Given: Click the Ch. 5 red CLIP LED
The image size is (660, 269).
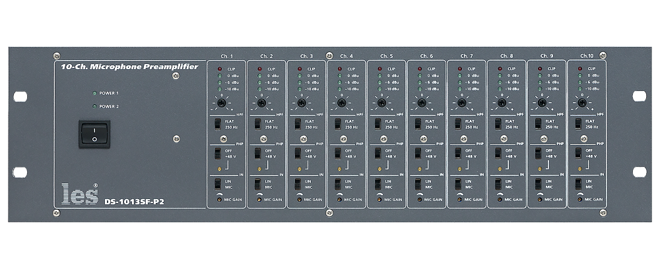Looking at the screenshot, I should 379,69.
